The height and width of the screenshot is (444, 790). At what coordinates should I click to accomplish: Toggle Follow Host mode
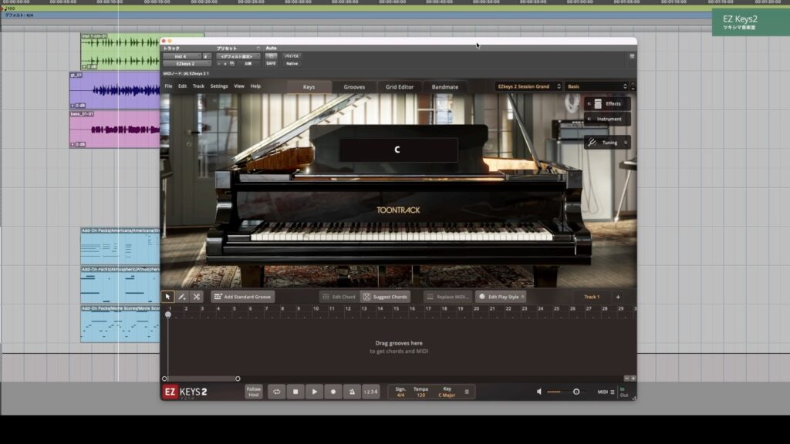coord(254,392)
